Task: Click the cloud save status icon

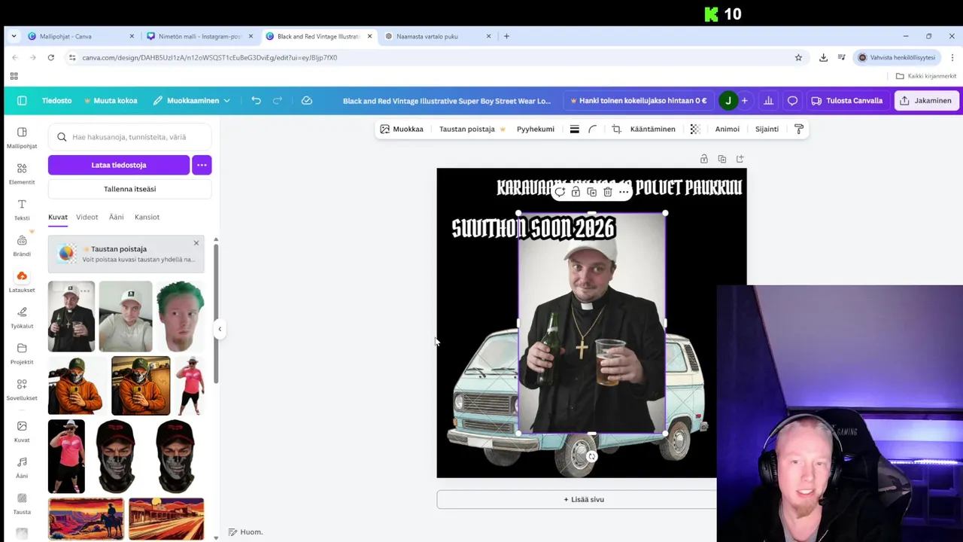Action: 307,100
